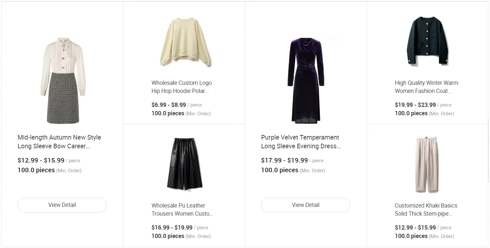Open the Mid-length Autumn New Style title link
490x248 pixels.
pyautogui.click(x=59, y=142)
